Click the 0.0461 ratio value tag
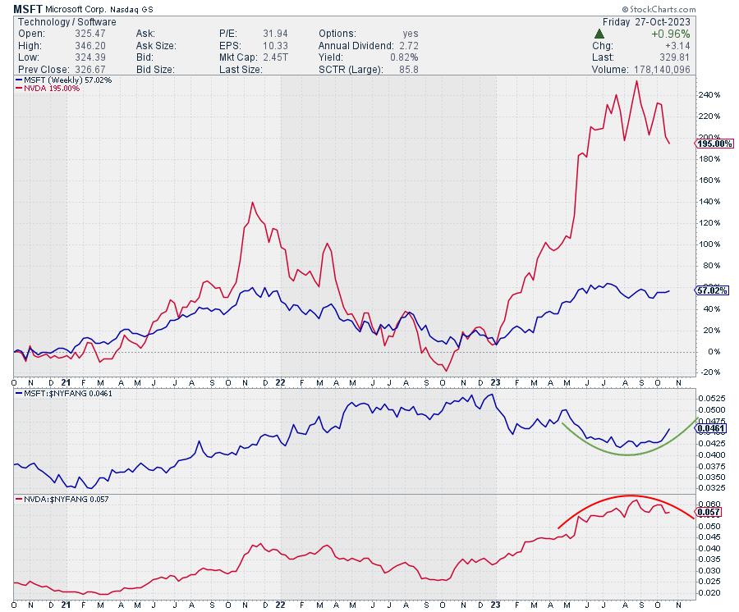The image size is (739, 612). tap(711, 428)
